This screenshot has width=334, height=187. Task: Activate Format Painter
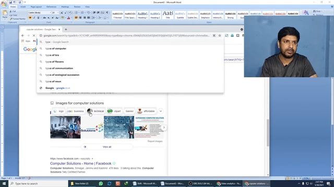pyautogui.click(x=17, y=19)
